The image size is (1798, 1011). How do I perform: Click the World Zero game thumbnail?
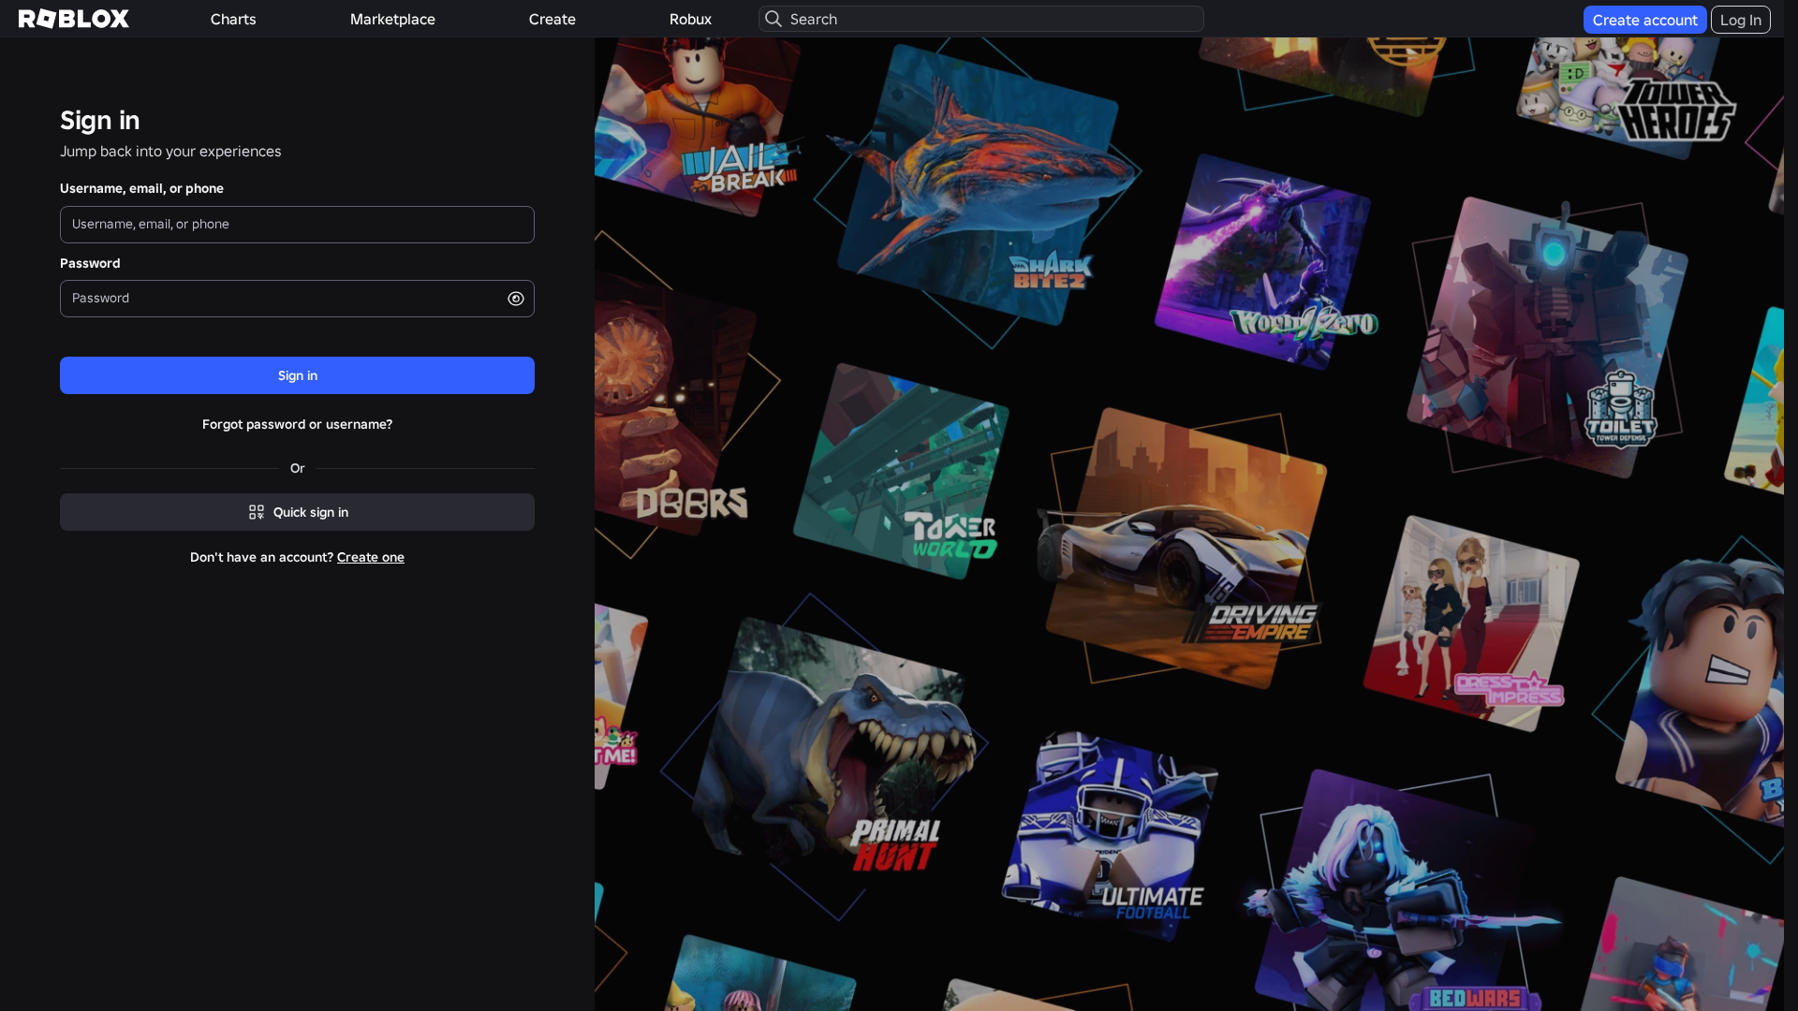tap(1264, 262)
